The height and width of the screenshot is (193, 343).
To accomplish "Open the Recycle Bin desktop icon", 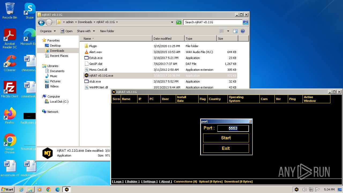I will coord(10,11).
